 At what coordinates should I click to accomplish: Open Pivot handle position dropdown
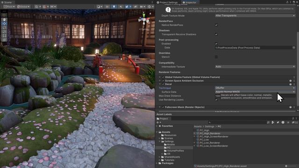tap(9, 7)
